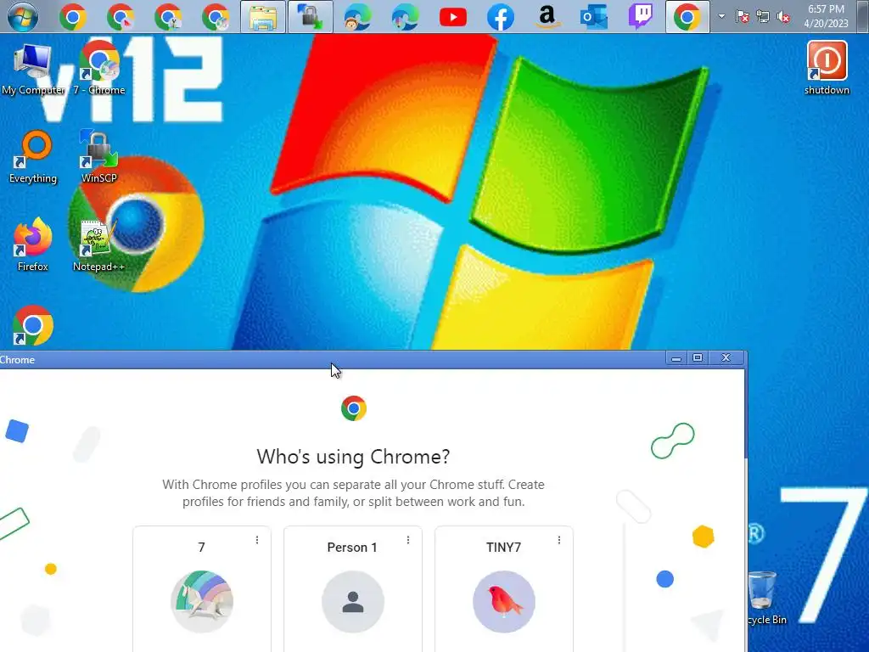Open more options for Person 1 profile

point(408,540)
